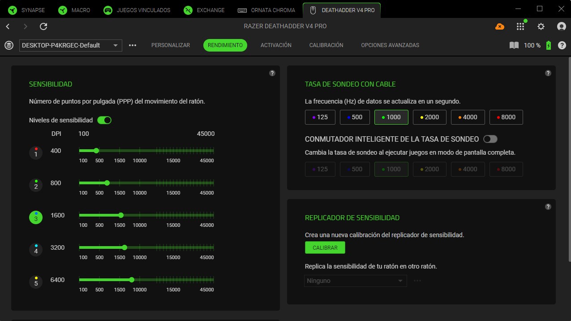The image size is (571, 321).
Task: Enable Conmutador inteligente de la tasa toggle
Action: (x=490, y=139)
